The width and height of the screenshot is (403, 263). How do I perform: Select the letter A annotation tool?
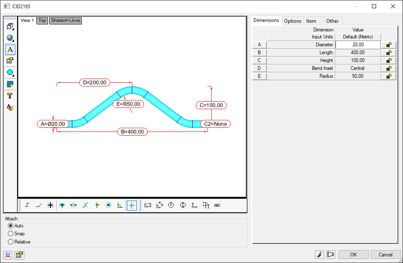[10, 49]
